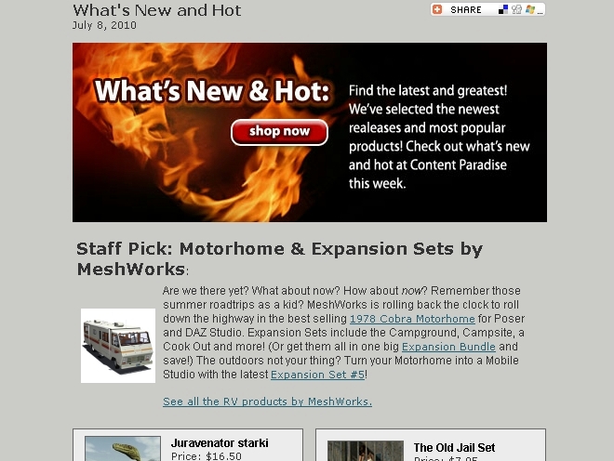Click the What's New & Hot banner headline
This screenshot has height=461, width=614.
coord(212,91)
